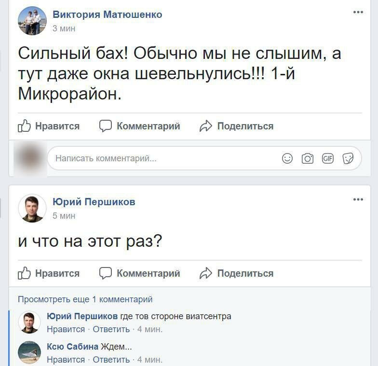Click the emoji smiley icon in comment box
This screenshot has height=366, width=378.
287,158
